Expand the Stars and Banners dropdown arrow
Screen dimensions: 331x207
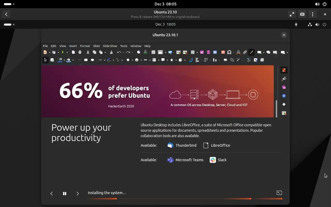tap(176, 60)
